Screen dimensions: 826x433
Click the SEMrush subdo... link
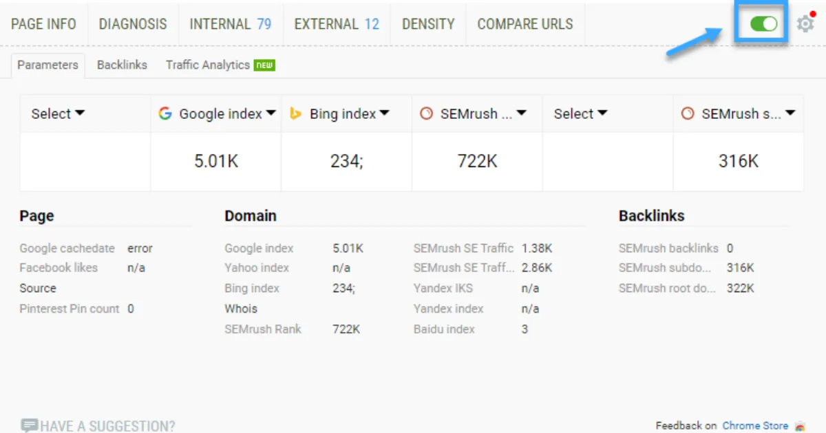[665, 267]
